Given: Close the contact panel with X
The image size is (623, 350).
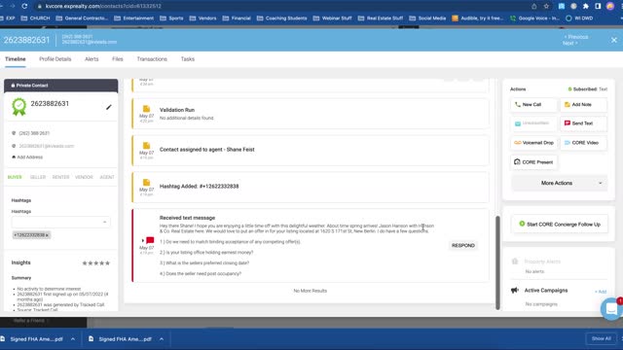Looking at the screenshot, I should 614,40.
